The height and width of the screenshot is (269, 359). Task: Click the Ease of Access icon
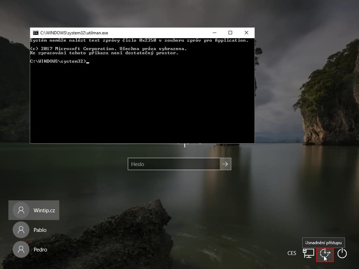[325, 253]
